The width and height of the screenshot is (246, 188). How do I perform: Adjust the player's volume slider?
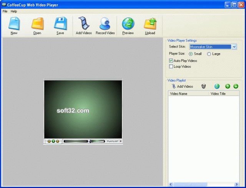[x=98, y=141]
